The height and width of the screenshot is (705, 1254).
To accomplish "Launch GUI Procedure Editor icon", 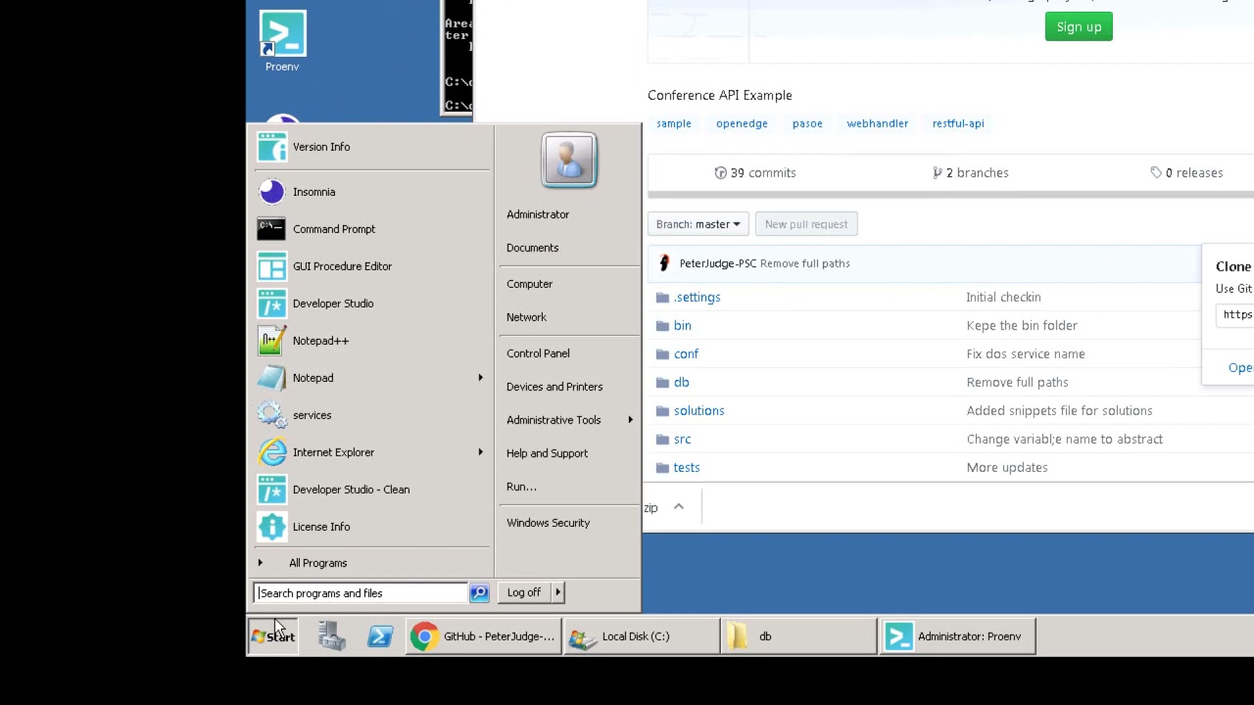I will pyautogui.click(x=271, y=266).
